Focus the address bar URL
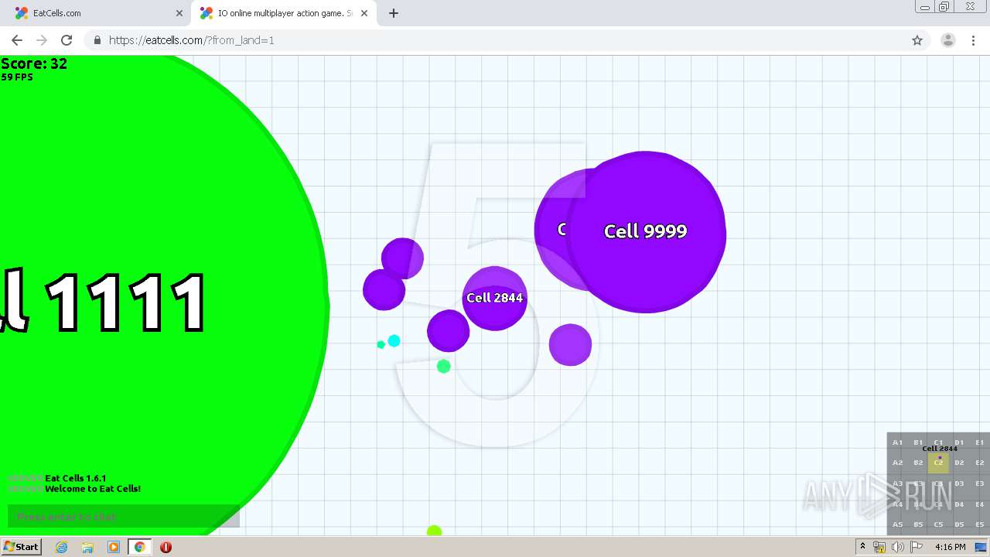This screenshot has height=557, width=990. [192, 40]
